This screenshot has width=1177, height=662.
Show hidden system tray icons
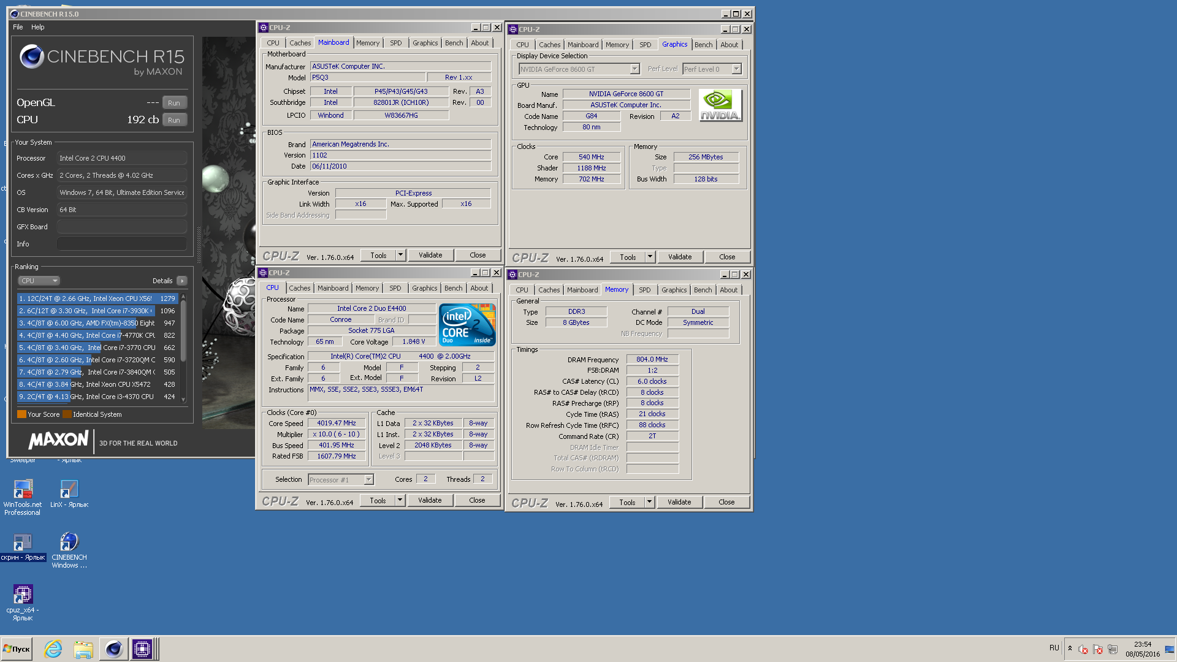pyautogui.click(x=1070, y=649)
